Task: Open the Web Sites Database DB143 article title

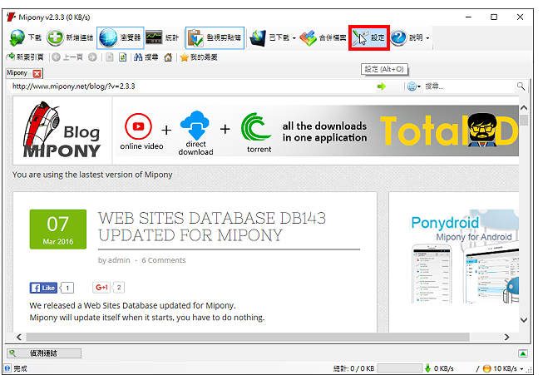Action: pyautogui.click(x=212, y=227)
